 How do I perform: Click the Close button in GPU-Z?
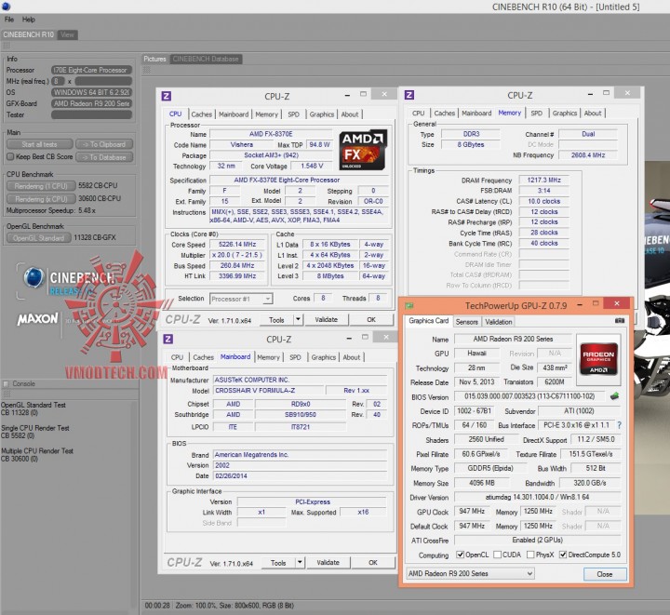(605, 574)
